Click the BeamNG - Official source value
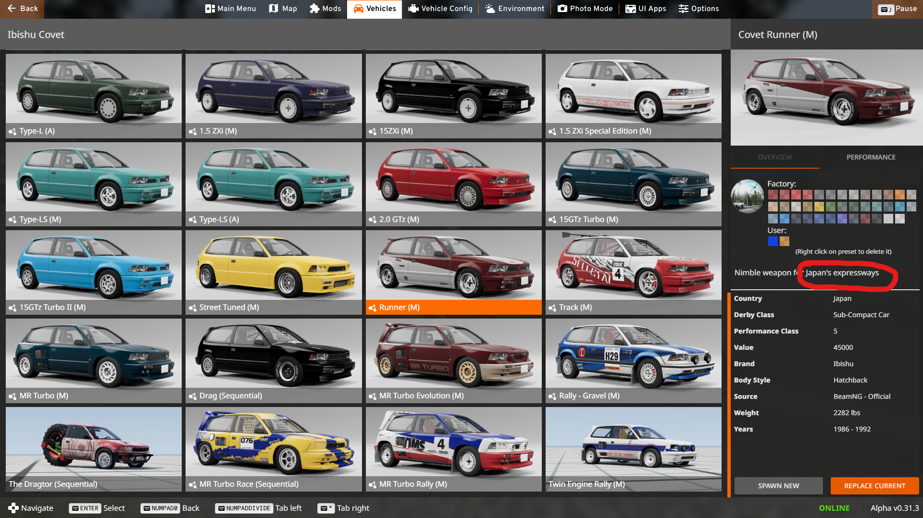The image size is (923, 518). click(861, 396)
